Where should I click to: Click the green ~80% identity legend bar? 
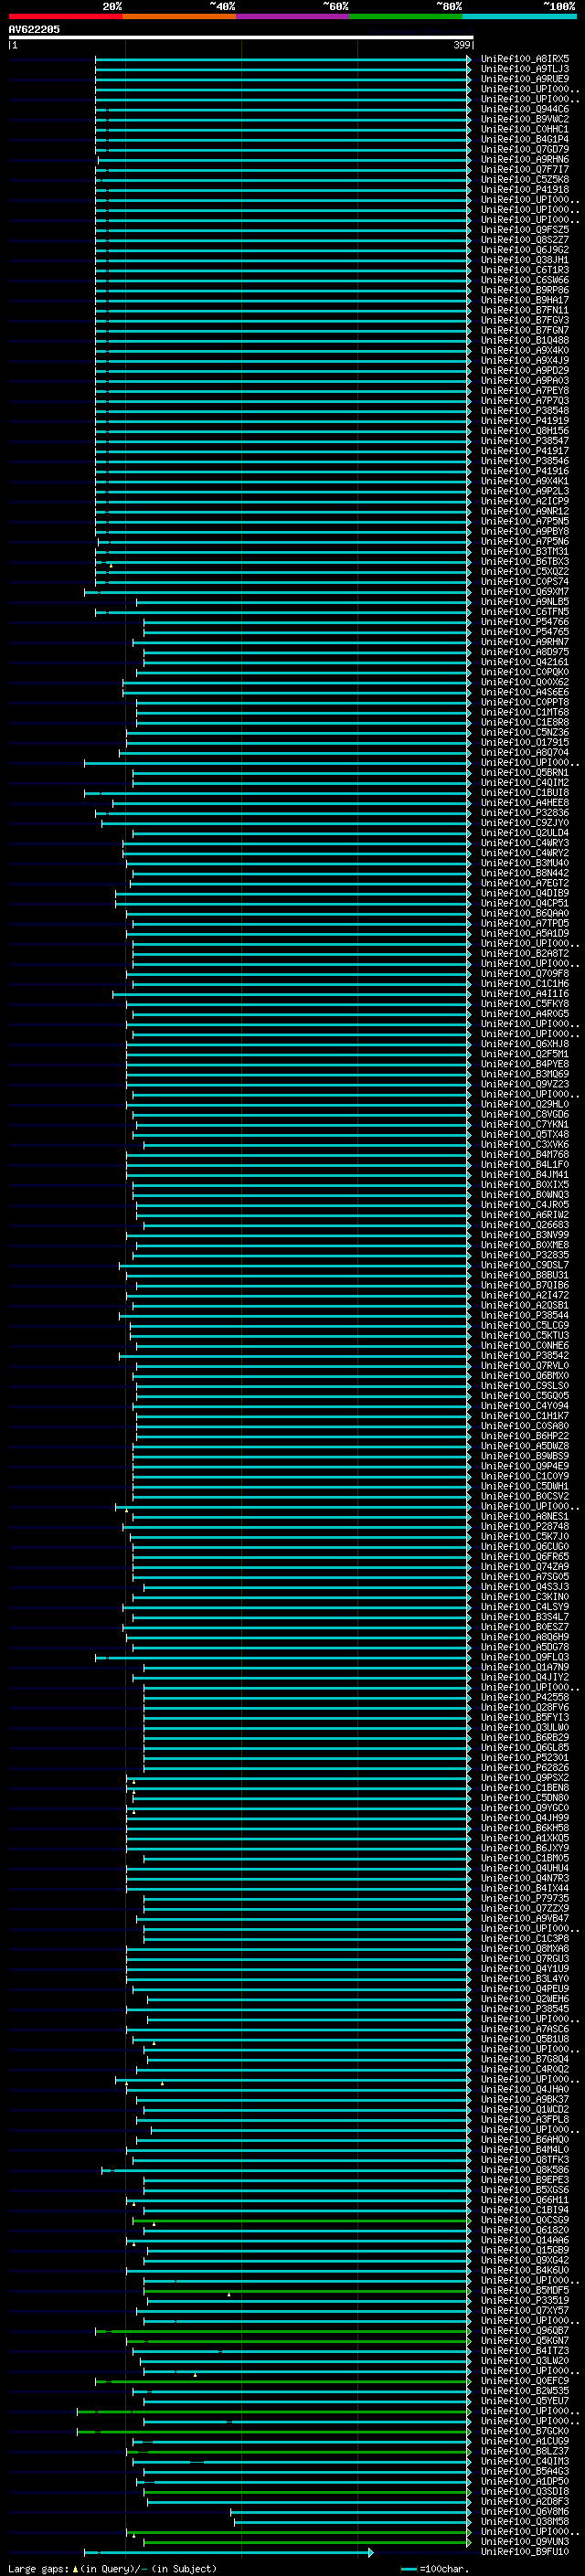point(406,16)
